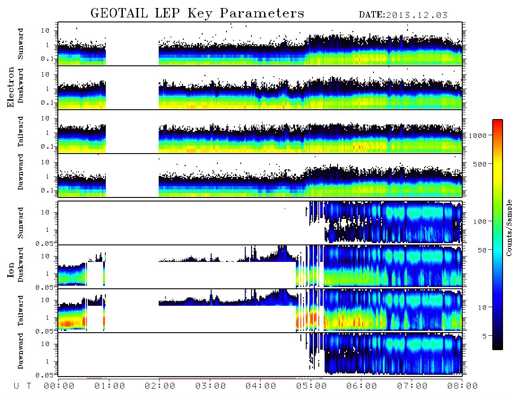This screenshot has width=512, height=394.
Task: Click the 08:00 time tick label
Action: pyautogui.click(x=463, y=386)
